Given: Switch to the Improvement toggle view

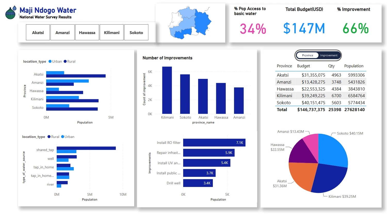Looking at the screenshot, I should pyautogui.click(x=329, y=55).
